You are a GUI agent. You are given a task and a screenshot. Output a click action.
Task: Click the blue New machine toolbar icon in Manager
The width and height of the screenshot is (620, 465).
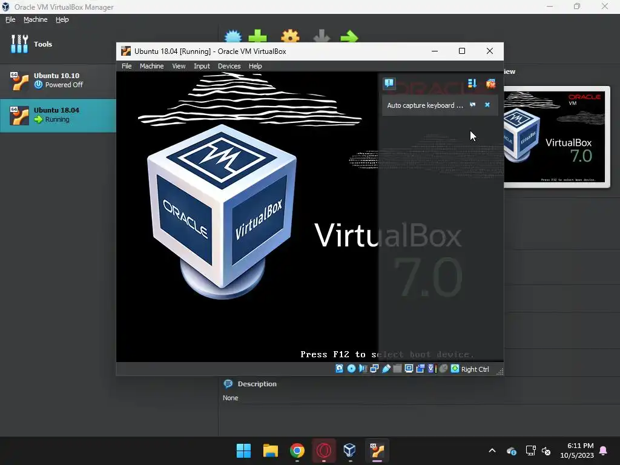(233, 36)
